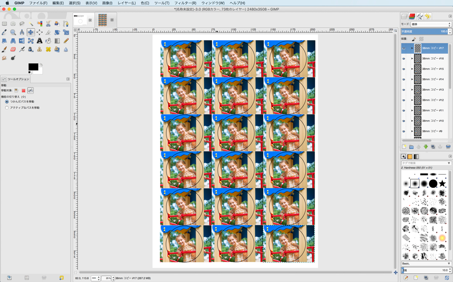The height and width of the screenshot is (282, 453).
Task: Open the レイヤー(L) menu
Action: click(x=126, y=3)
